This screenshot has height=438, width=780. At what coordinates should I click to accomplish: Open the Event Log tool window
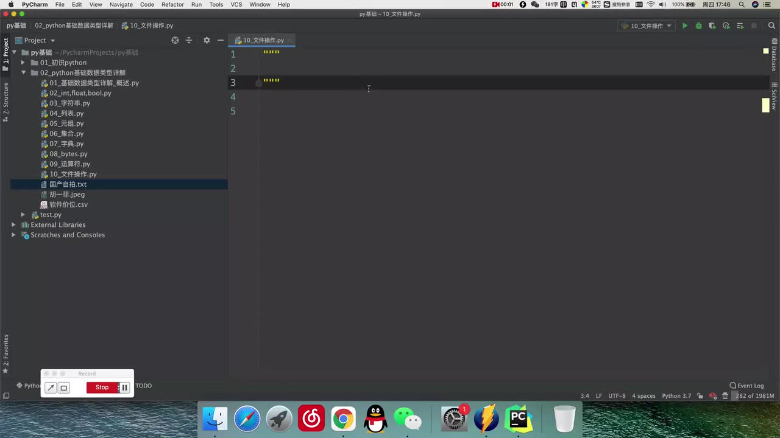pos(746,386)
